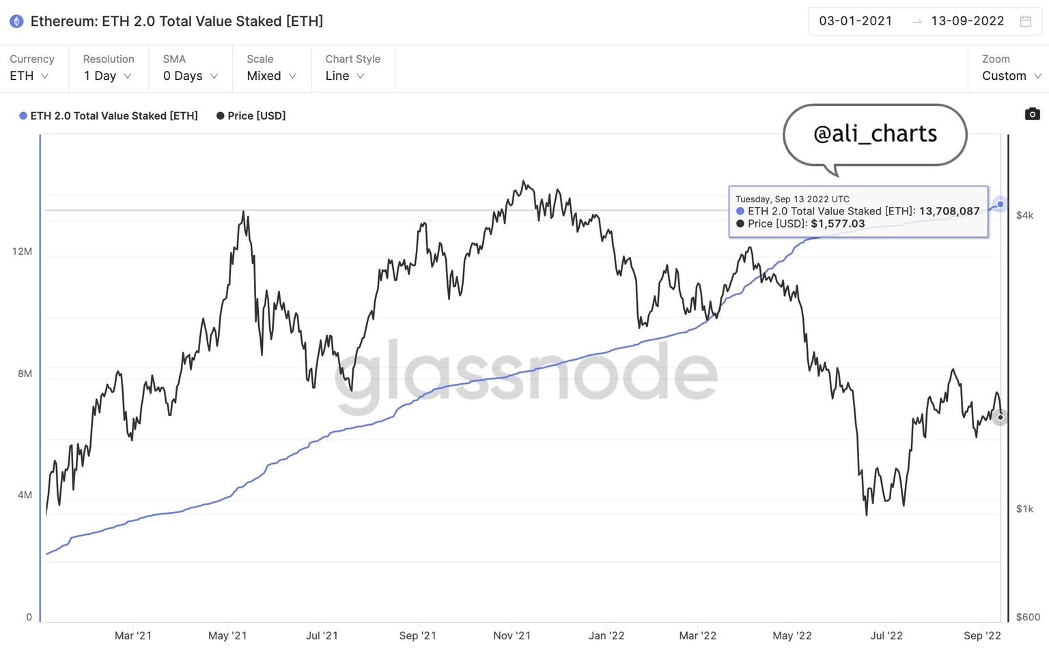Click the chart title text
The width and height of the screenshot is (1049, 651).
(177, 21)
